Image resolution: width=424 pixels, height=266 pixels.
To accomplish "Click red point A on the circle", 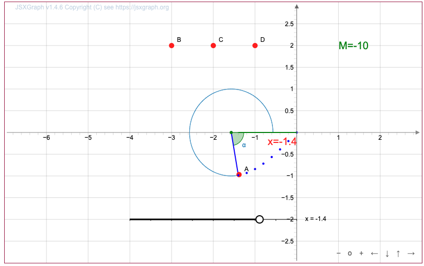I will pyautogui.click(x=239, y=175).
